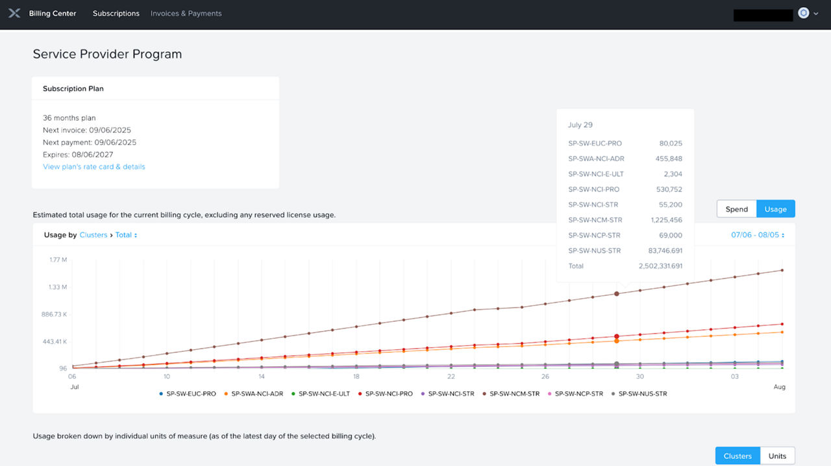Screen dimensions: 831x466
Task: Switch usage breakdown to Units
Action: (x=777, y=456)
